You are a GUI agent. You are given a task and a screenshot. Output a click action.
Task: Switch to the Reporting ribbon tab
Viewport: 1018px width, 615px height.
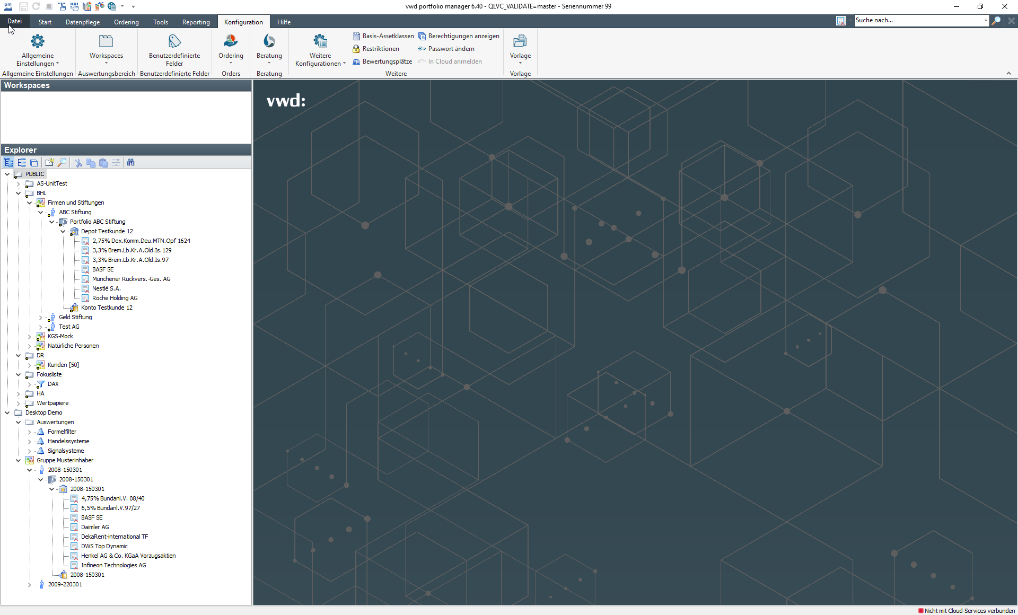(196, 22)
